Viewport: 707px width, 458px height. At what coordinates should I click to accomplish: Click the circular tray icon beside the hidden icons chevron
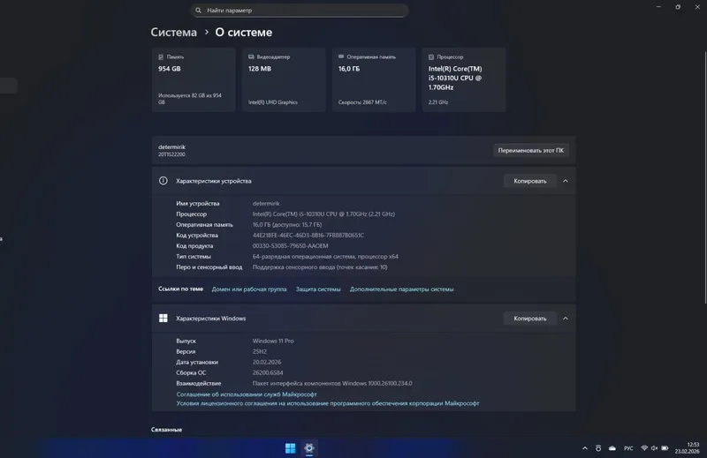pyautogui.click(x=598, y=448)
